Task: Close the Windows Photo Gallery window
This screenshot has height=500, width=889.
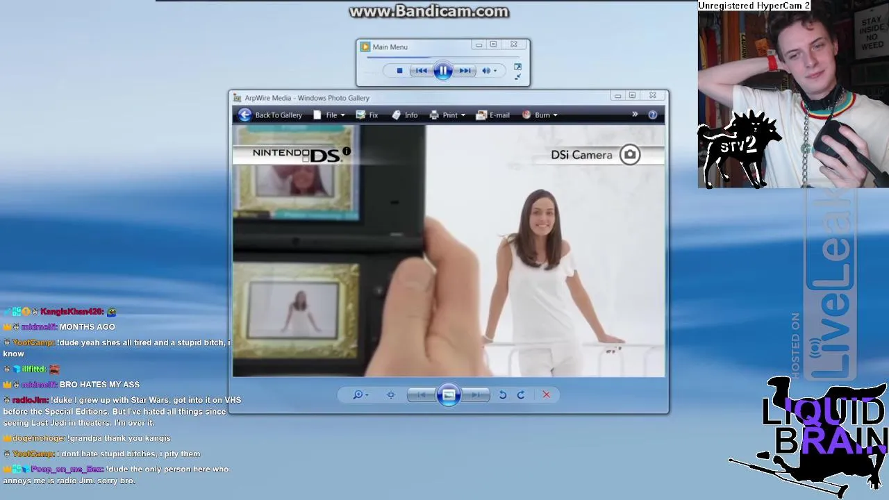Action: (652, 96)
